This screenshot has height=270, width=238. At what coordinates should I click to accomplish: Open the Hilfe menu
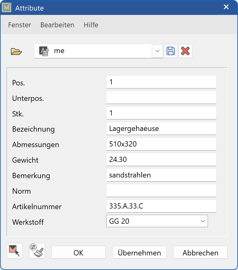[91, 25]
